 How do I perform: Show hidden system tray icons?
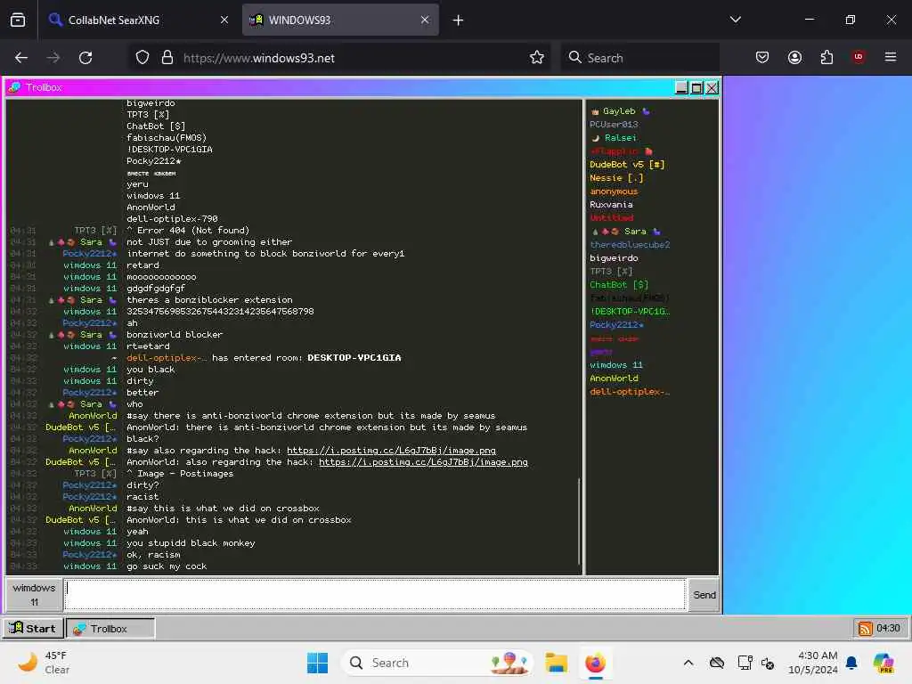688,663
